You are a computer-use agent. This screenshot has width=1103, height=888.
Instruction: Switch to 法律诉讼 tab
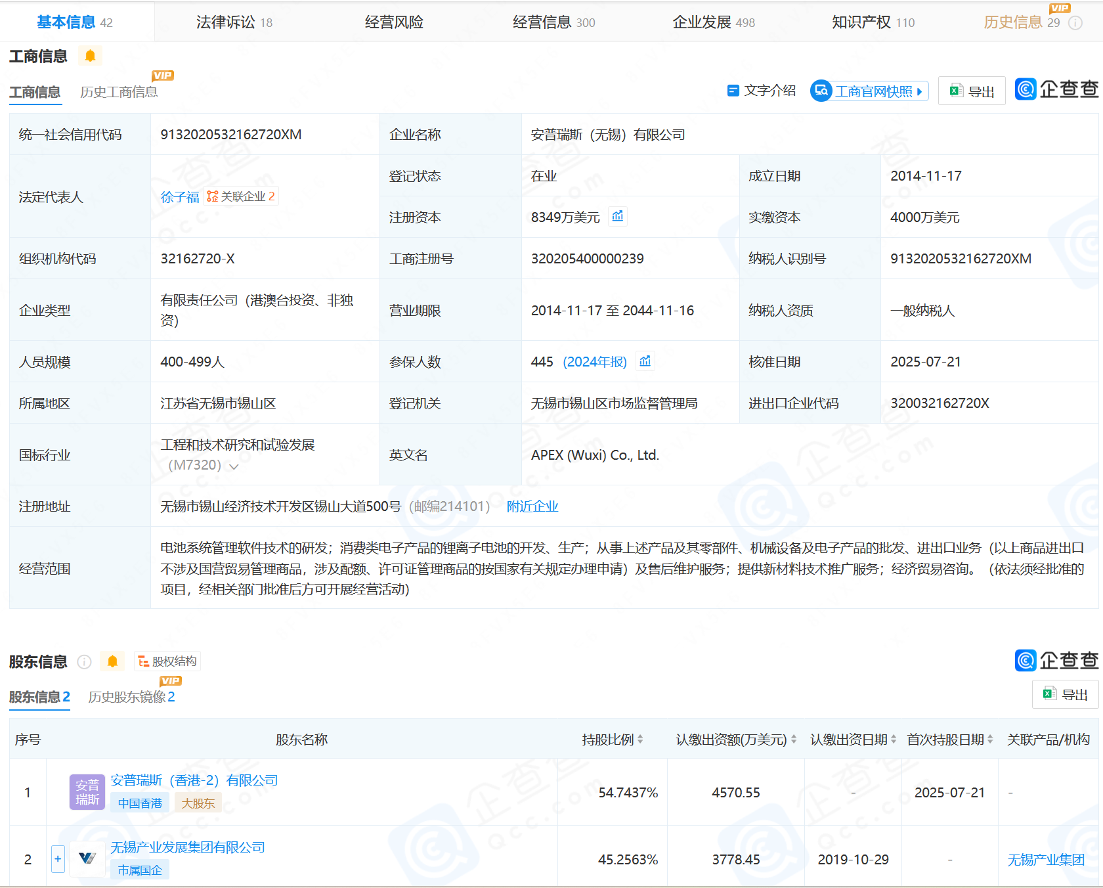[x=234, y=22]
